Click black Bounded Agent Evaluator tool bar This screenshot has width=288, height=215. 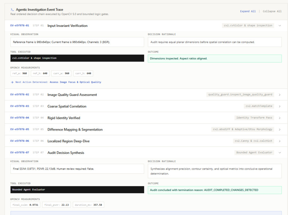[x=77, y=189]
